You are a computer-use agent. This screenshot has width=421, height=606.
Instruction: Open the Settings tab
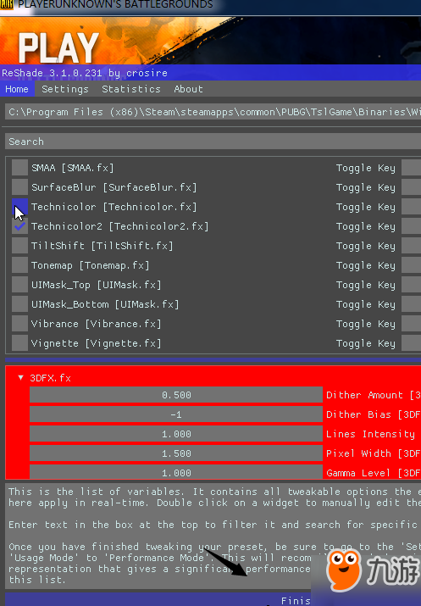[65, 89]
